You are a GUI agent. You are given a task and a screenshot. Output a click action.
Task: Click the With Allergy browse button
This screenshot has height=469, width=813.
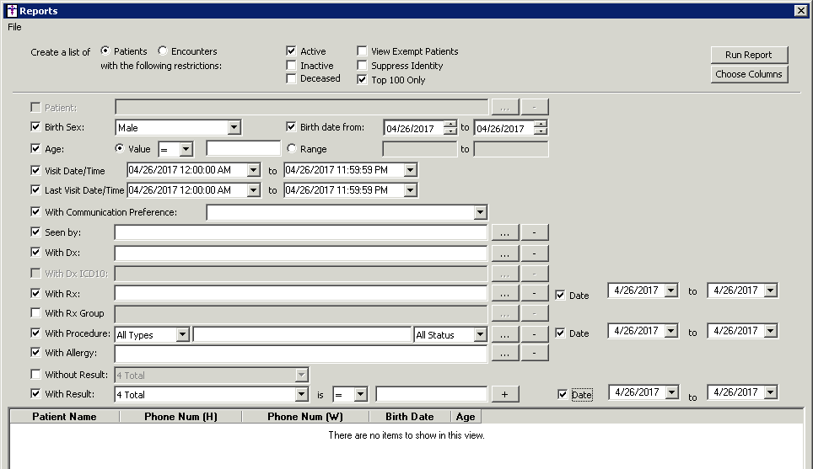pyautogui.click(x=505, y=354)
